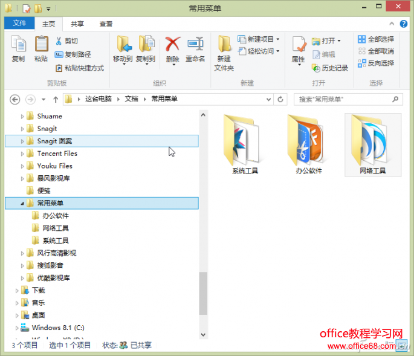Click the tree scrollbar up arrow
The image size is (414, 356).
203,115
